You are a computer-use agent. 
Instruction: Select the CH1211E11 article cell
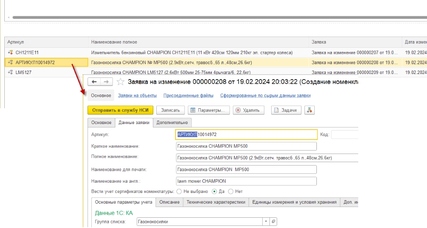tap(47, 52)
